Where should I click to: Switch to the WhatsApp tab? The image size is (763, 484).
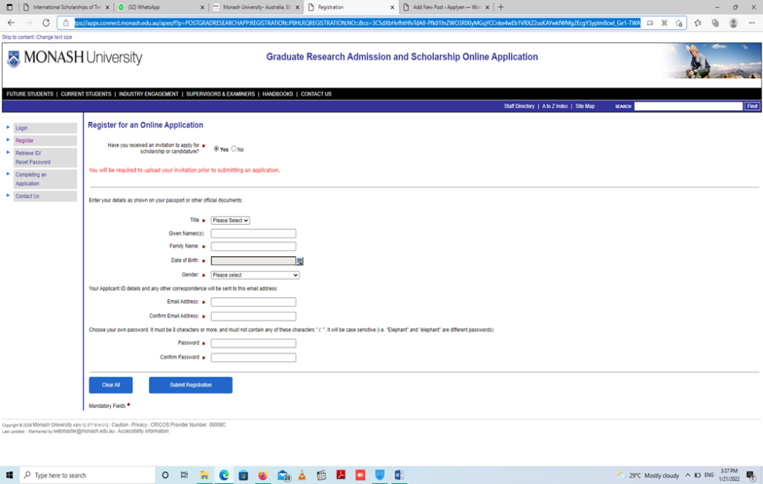162,7
